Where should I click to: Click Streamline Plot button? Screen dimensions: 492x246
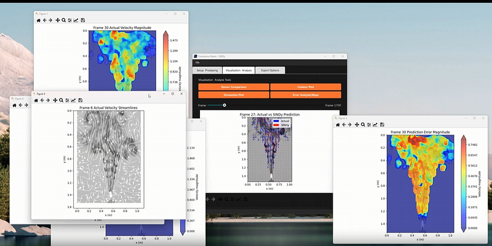coord(234,95)
